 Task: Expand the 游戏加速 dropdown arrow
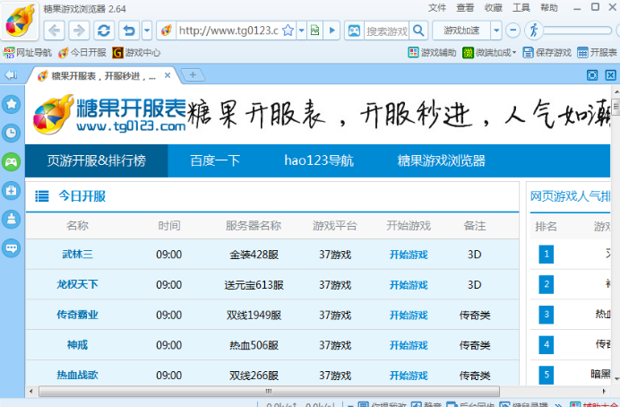click(496, 30)
